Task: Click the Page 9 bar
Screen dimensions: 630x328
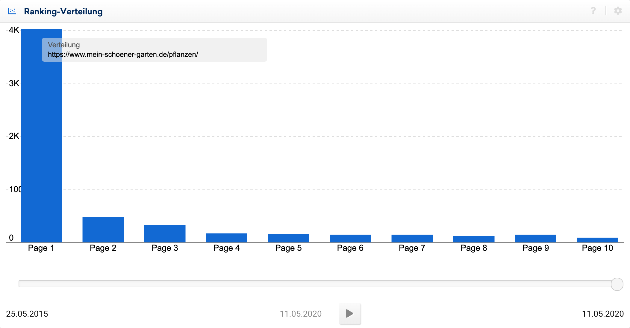Action: click(536, 239)
